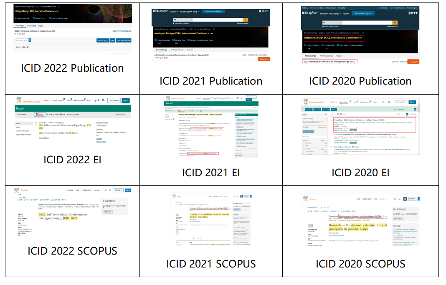Image resolution: width=446 pixels, height=285 pixels.
Task: Click Conference information item in ICID 2022 EI sidebar
Action: pyautogui.click(x=23, y=131)
